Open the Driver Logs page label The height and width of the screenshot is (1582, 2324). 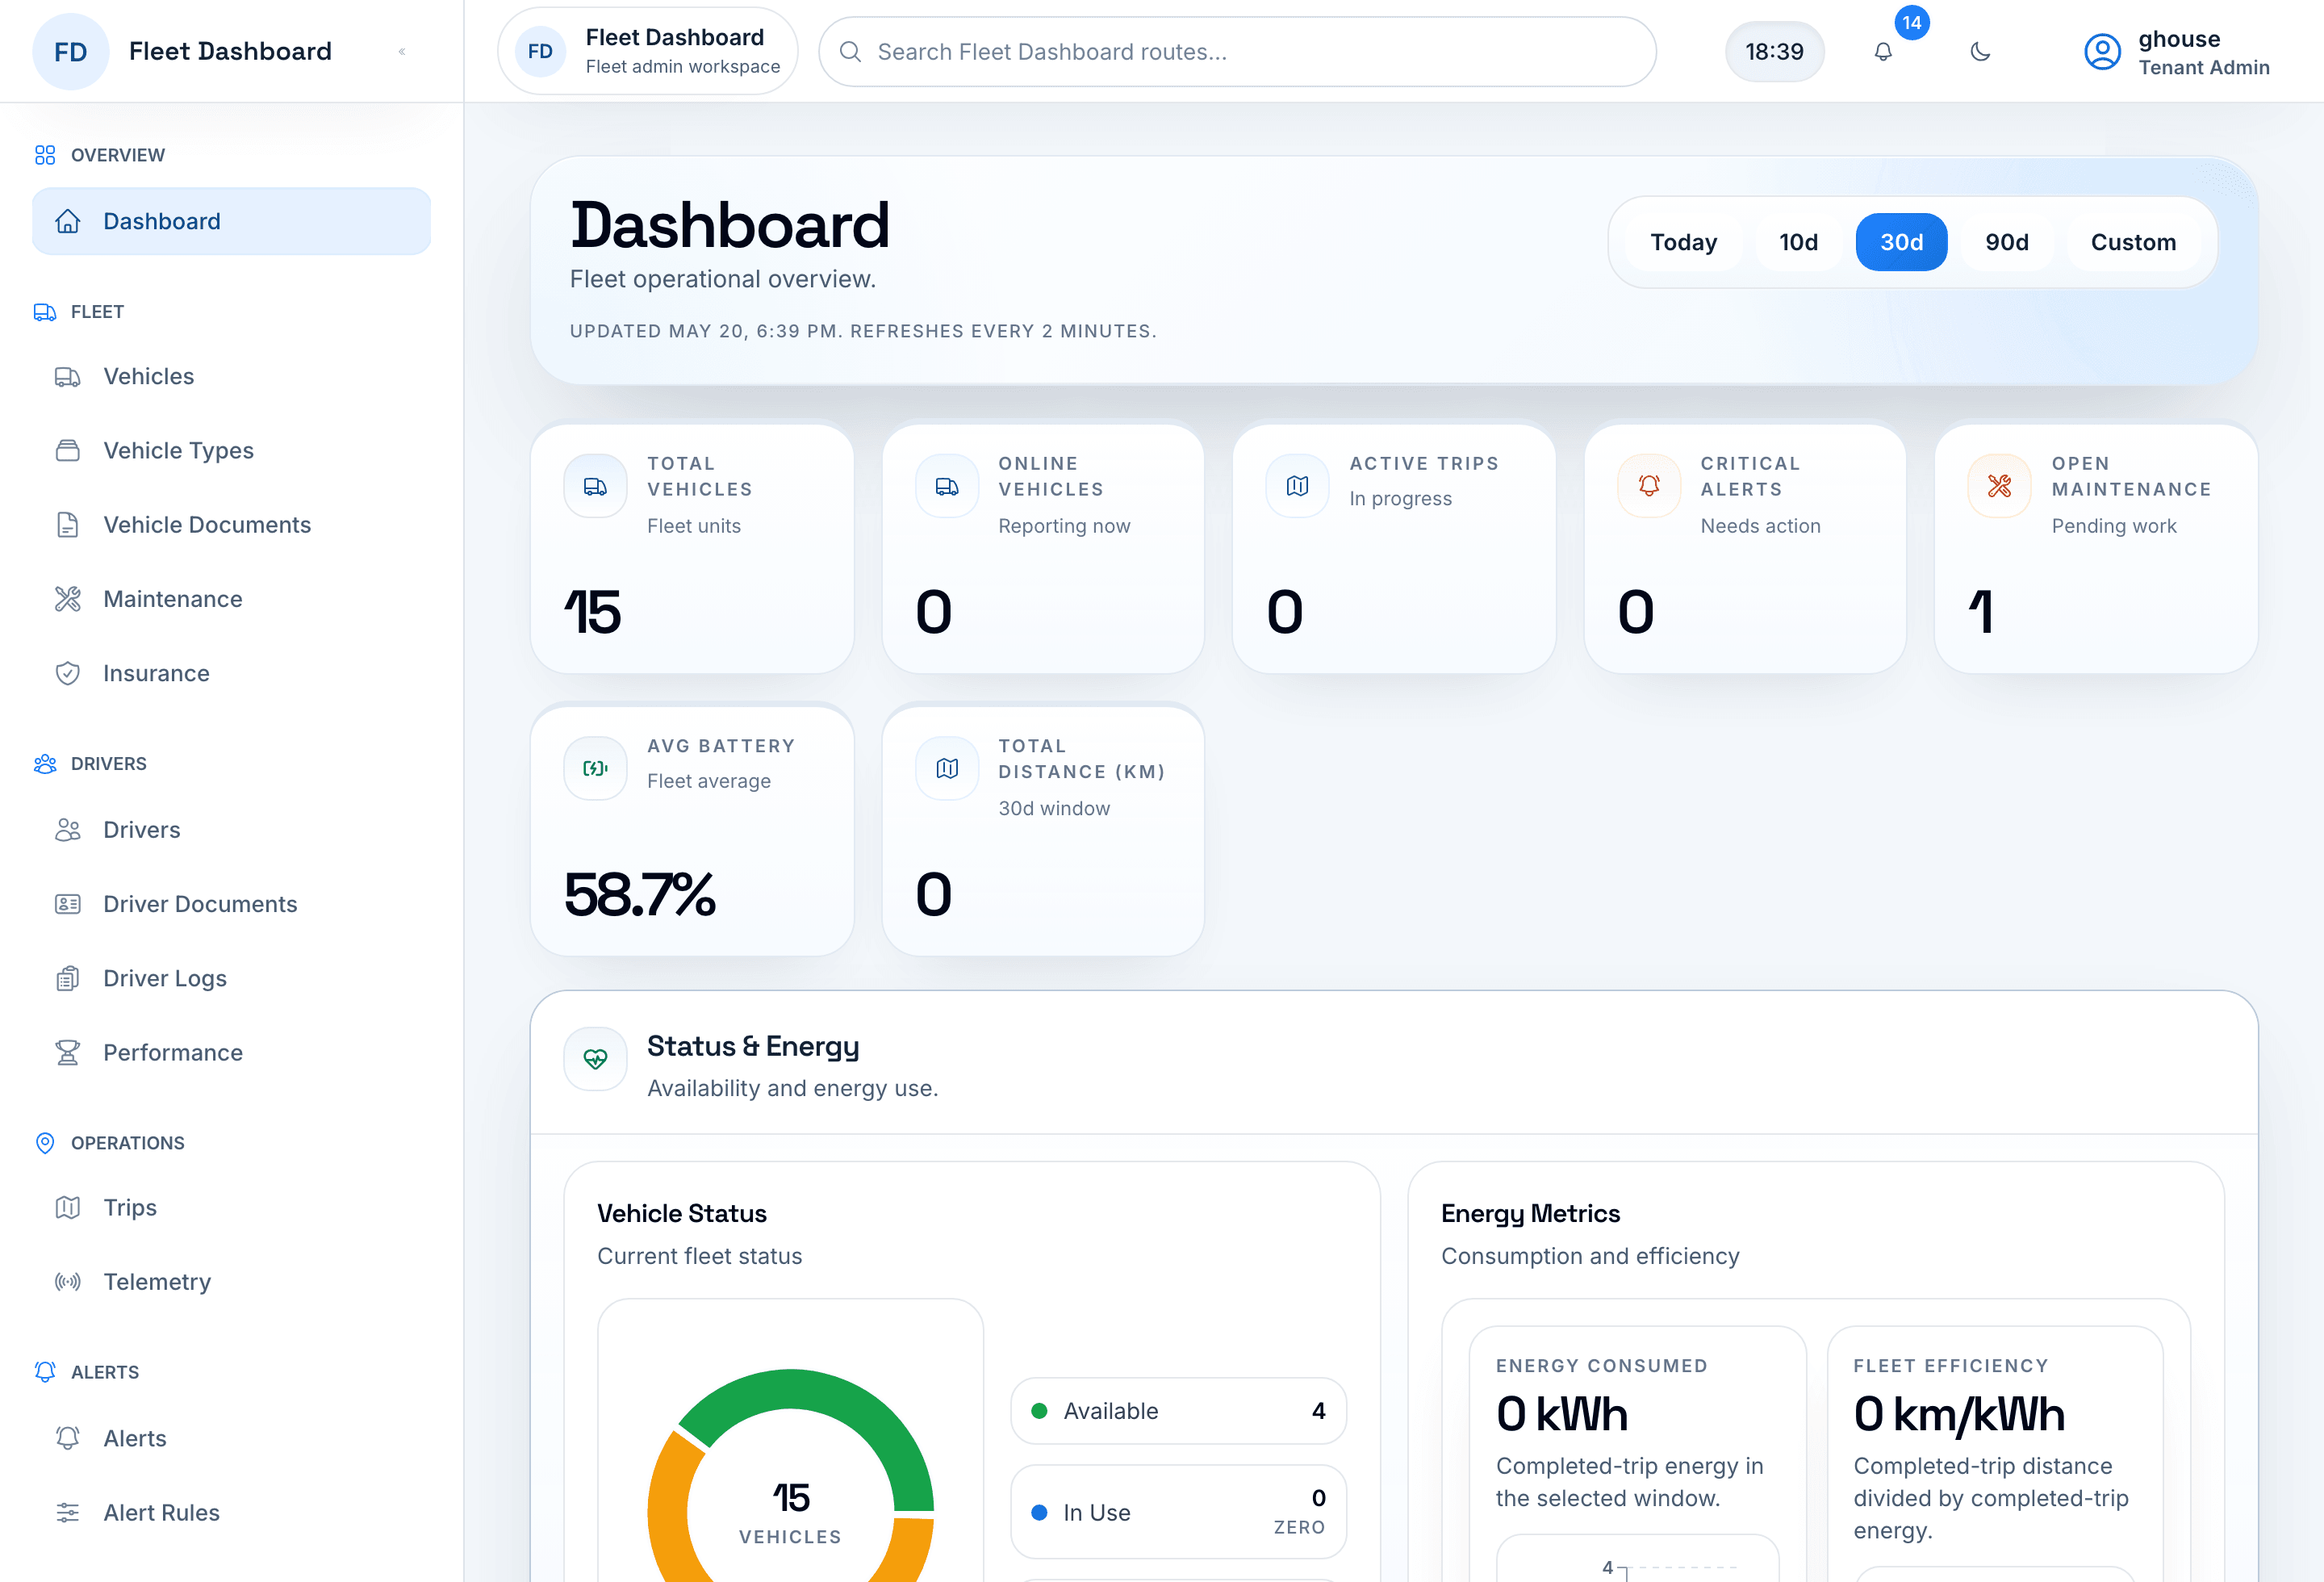pyautogui.click(x=165, y=978)
